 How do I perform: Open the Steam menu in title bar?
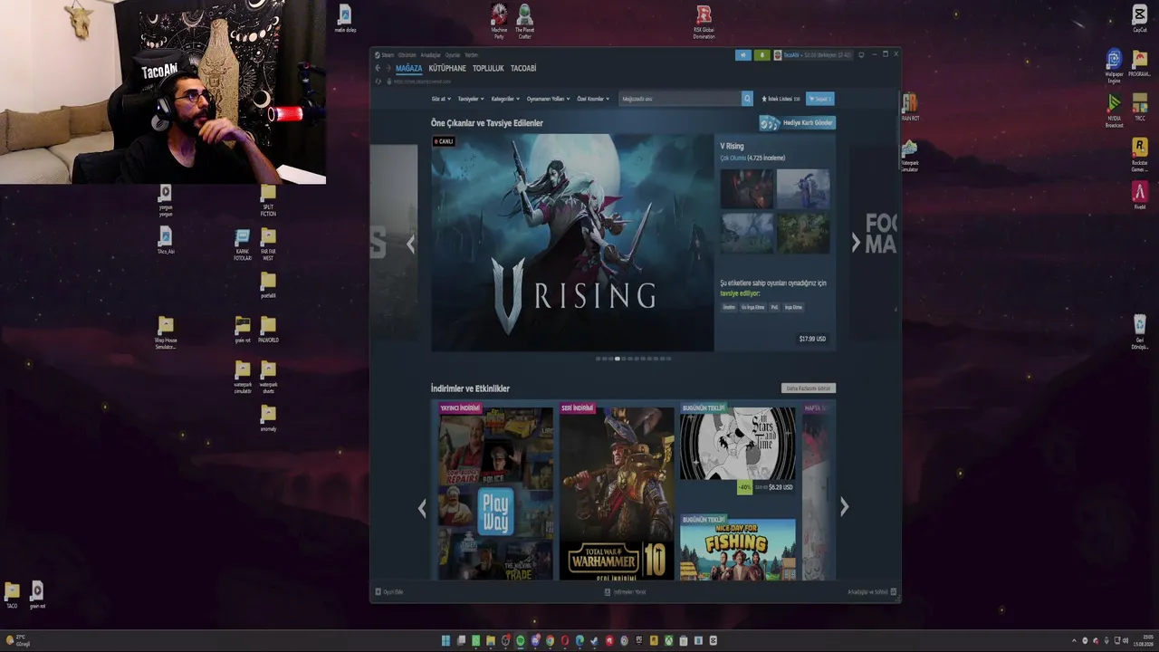coord(387,55)
